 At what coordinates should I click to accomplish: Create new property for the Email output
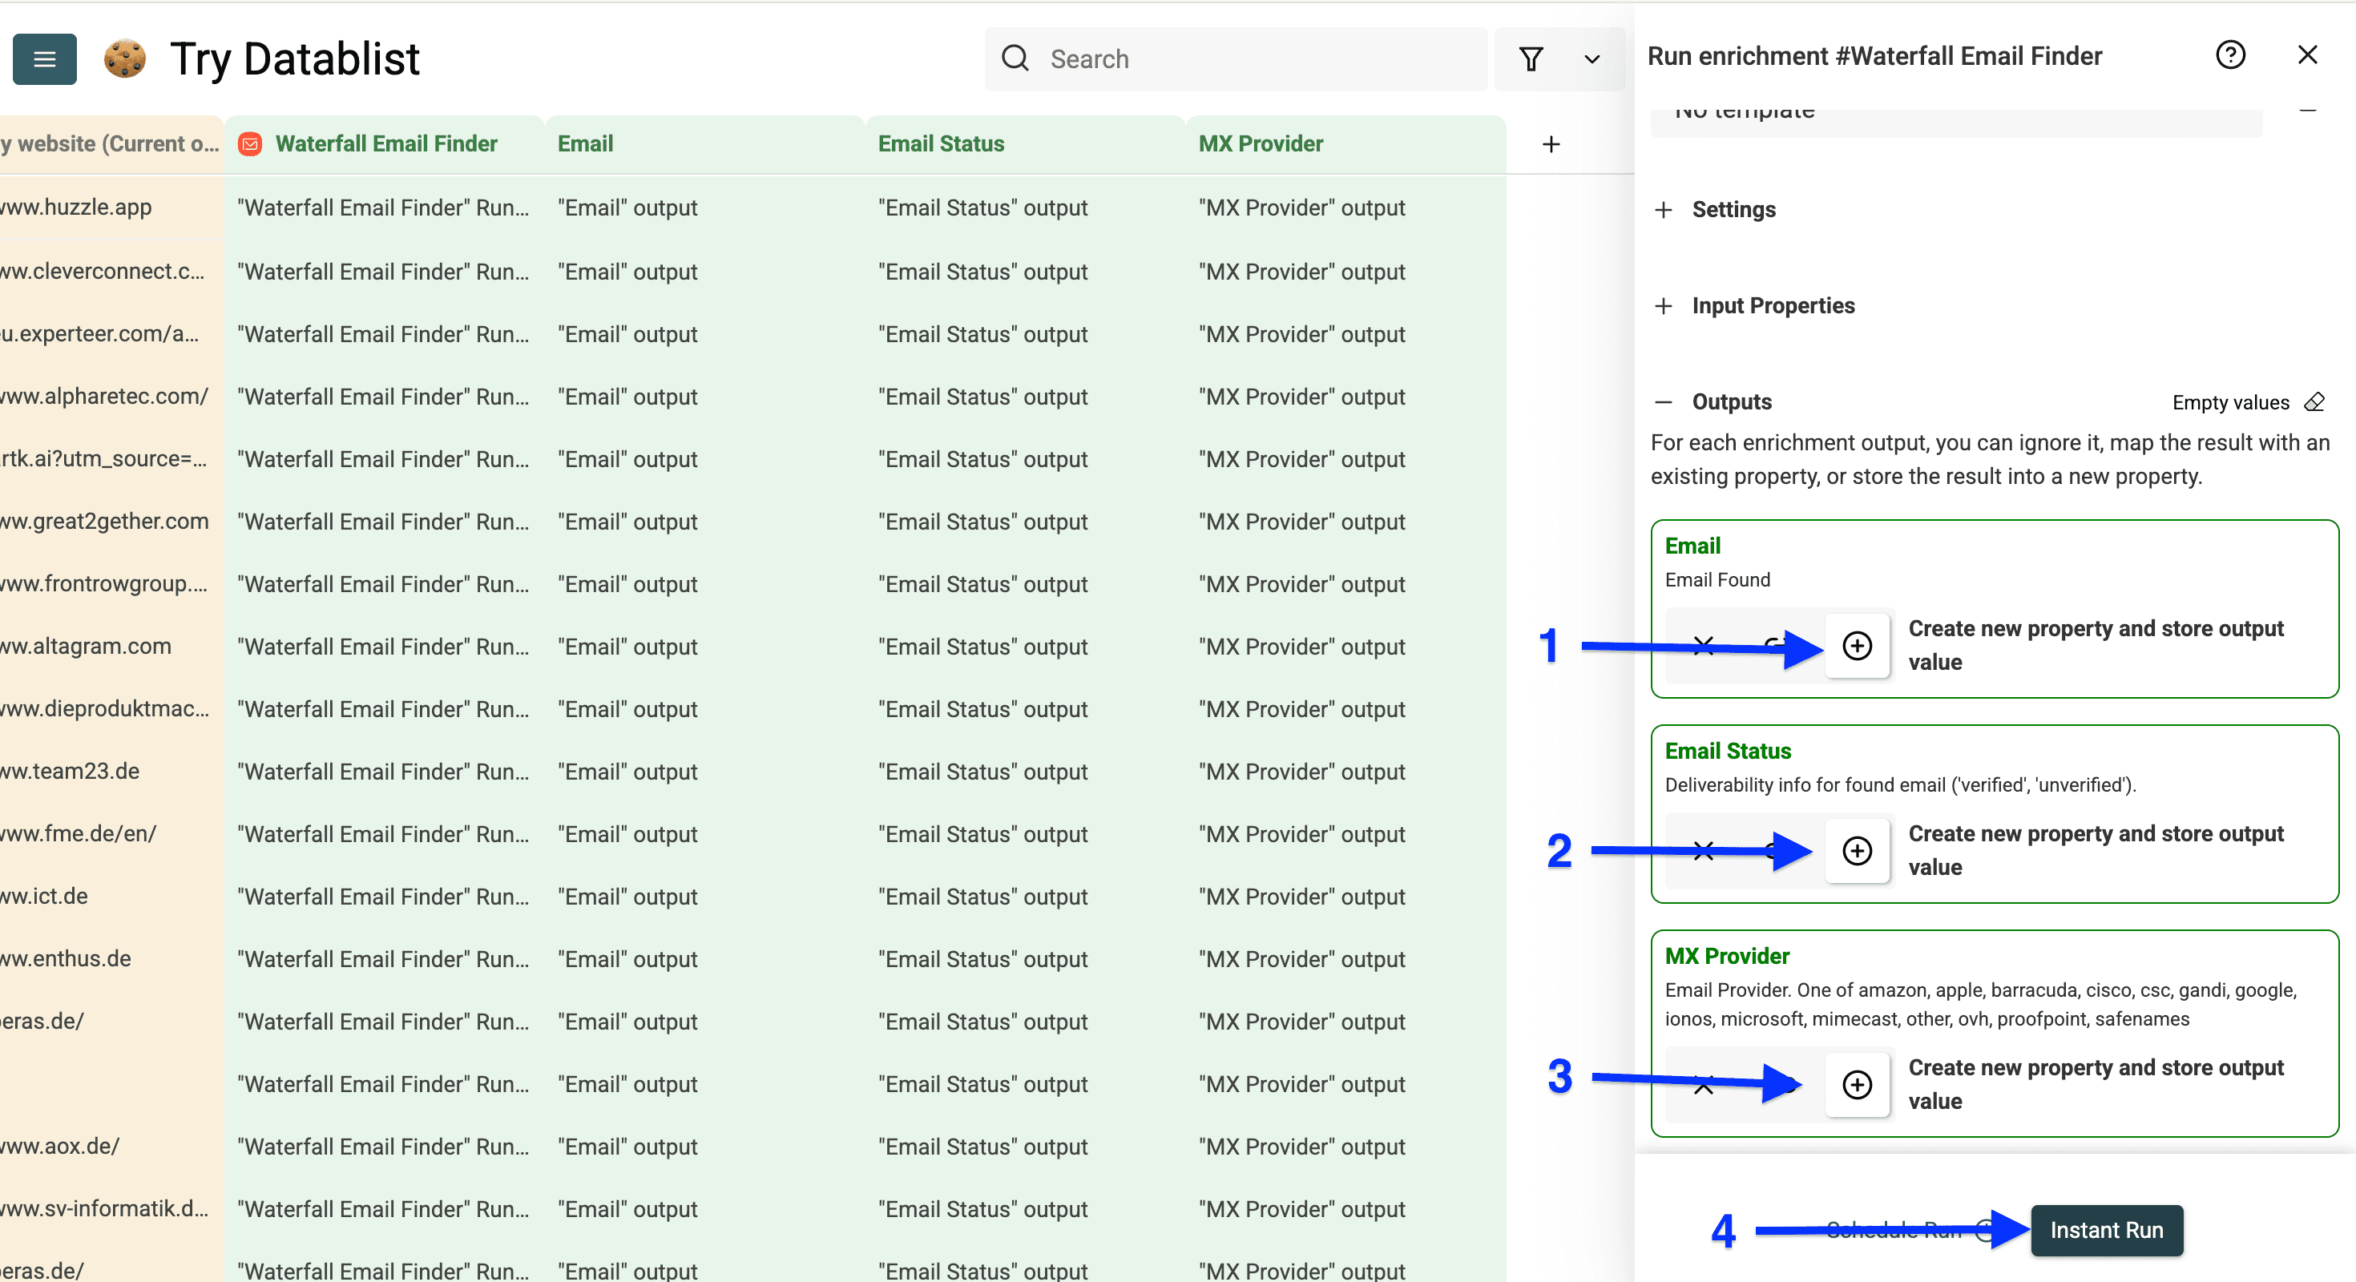[x=1858, y=647]
